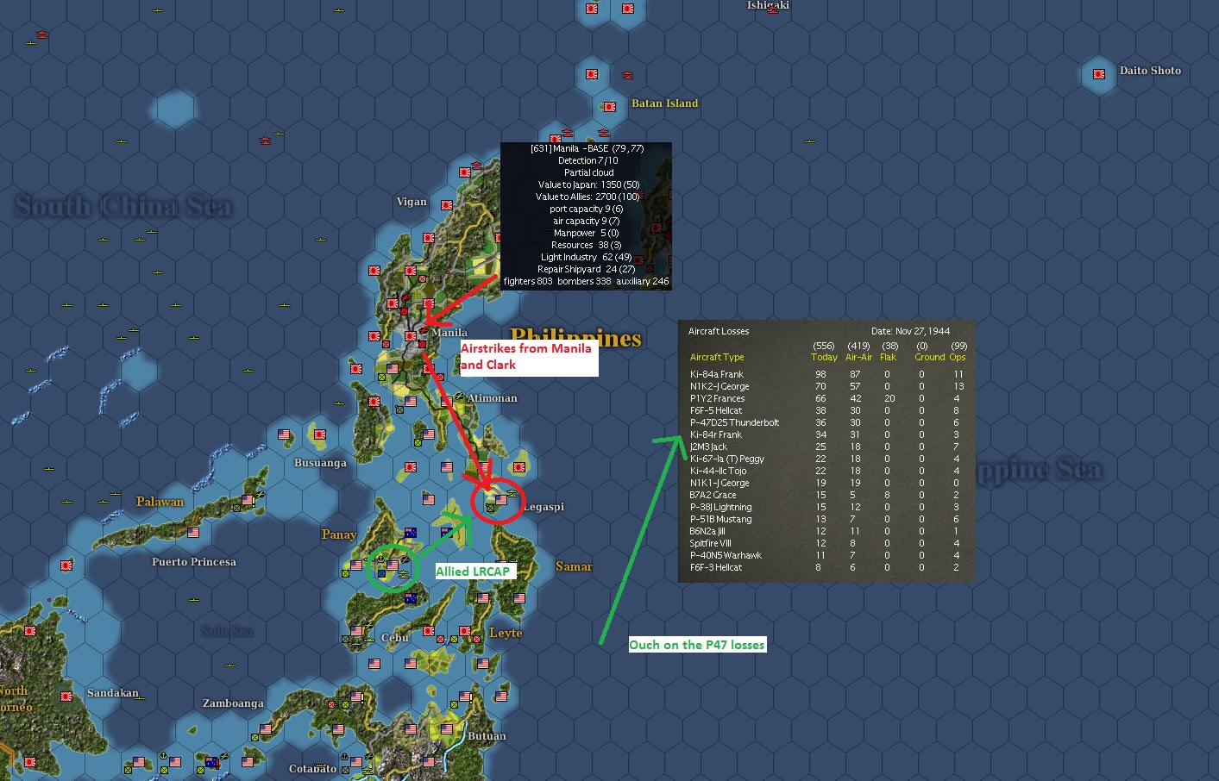
Task: Click the Aircraft Type column header
Action: (717, 357)
